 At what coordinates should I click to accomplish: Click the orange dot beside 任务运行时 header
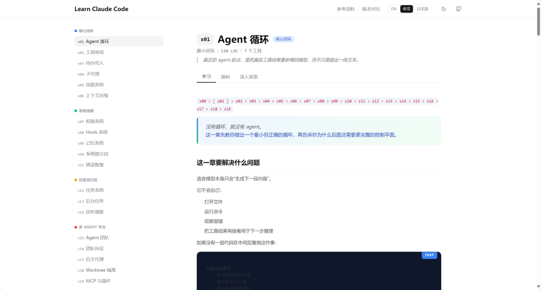point(76,180)
